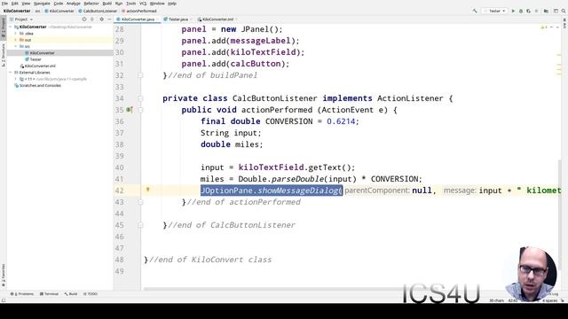Click the 4 spaces indent status item
568x319 pixels.
click(x=549, y=300)
